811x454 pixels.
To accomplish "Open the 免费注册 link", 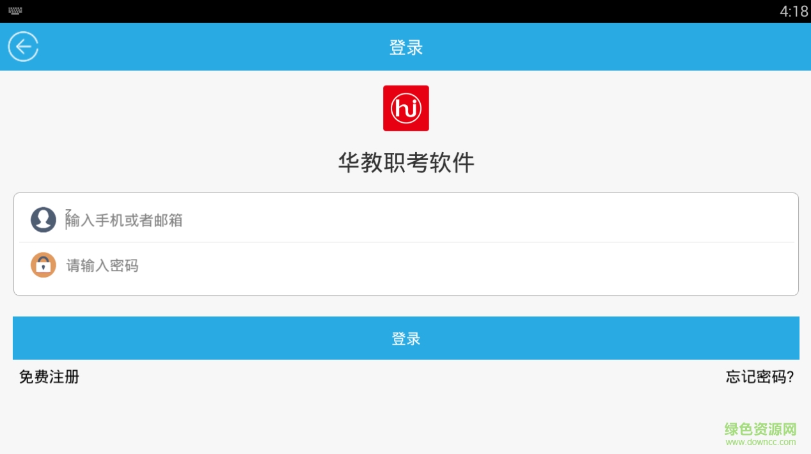I will click(x=49, y=377).
